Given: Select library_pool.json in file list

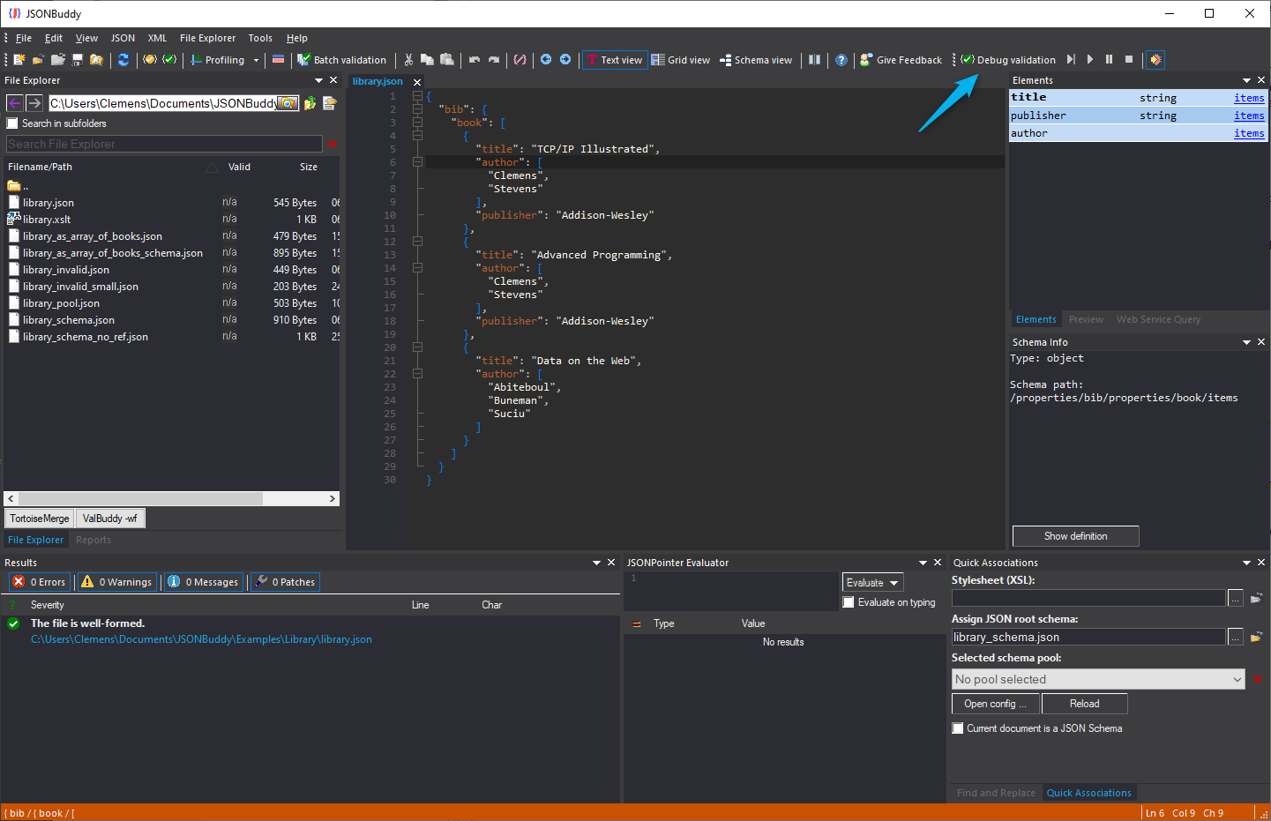Looking at the screenshot, I should tap(61, 303).
